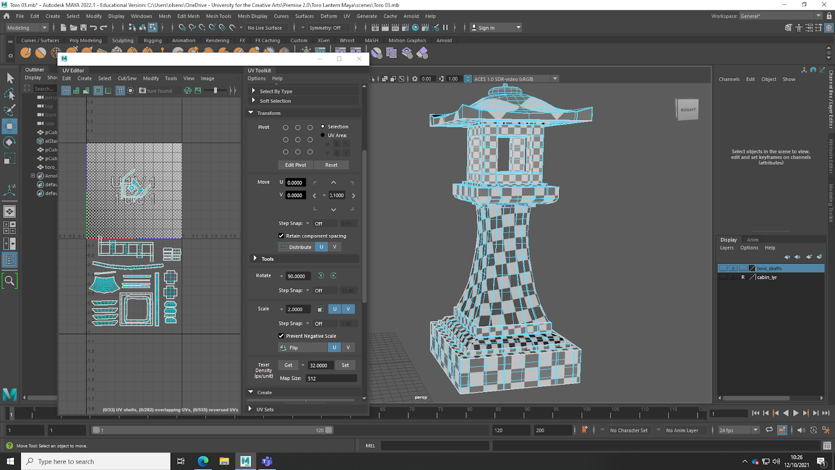
Task: Click the pivot Reset button
Action: (331, 165)
